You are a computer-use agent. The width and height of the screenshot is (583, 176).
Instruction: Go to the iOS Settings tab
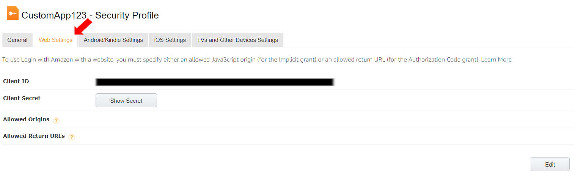tap(170, 40)
